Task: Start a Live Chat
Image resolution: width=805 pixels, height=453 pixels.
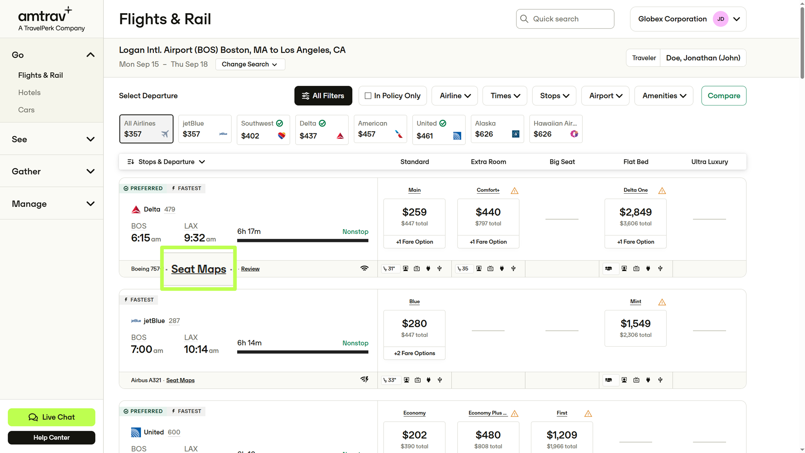Action: [52, 417]
